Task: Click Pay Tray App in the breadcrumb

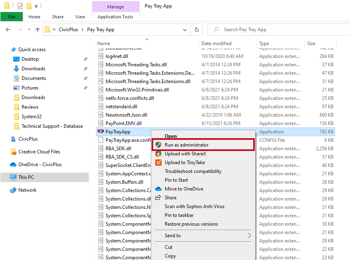Action: (x=101, y=30)
